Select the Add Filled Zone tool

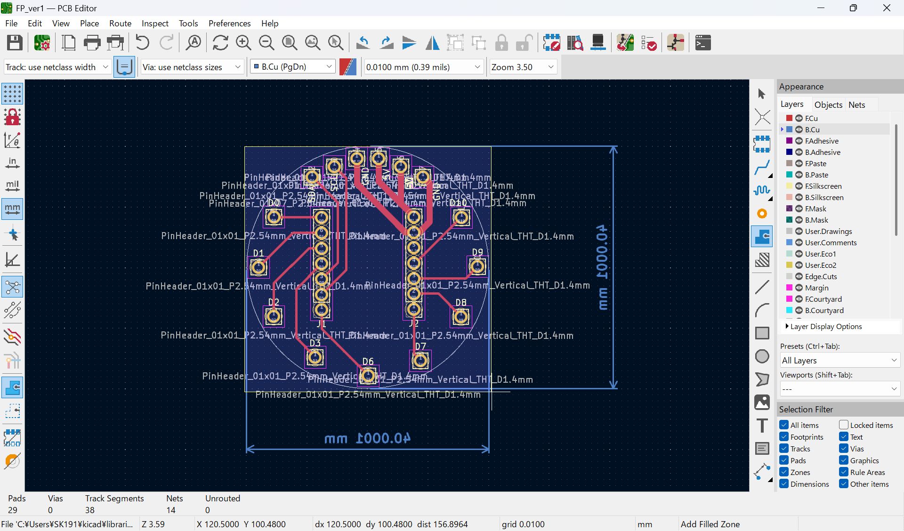762,236
